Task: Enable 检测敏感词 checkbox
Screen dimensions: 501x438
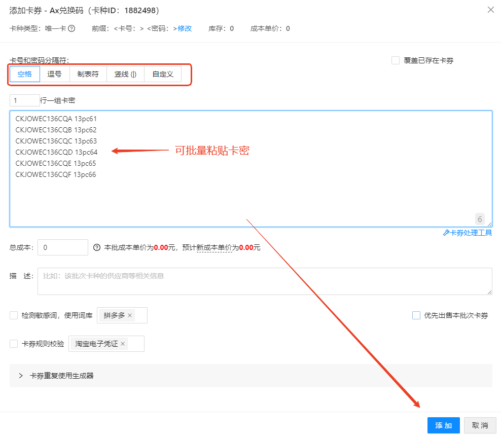Action: coord(14,315)
